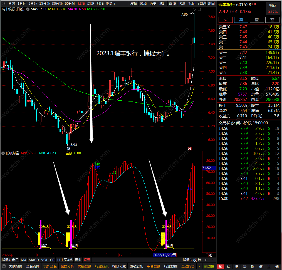
Task: Open the 统计 statistics tool
Action: 163,3
